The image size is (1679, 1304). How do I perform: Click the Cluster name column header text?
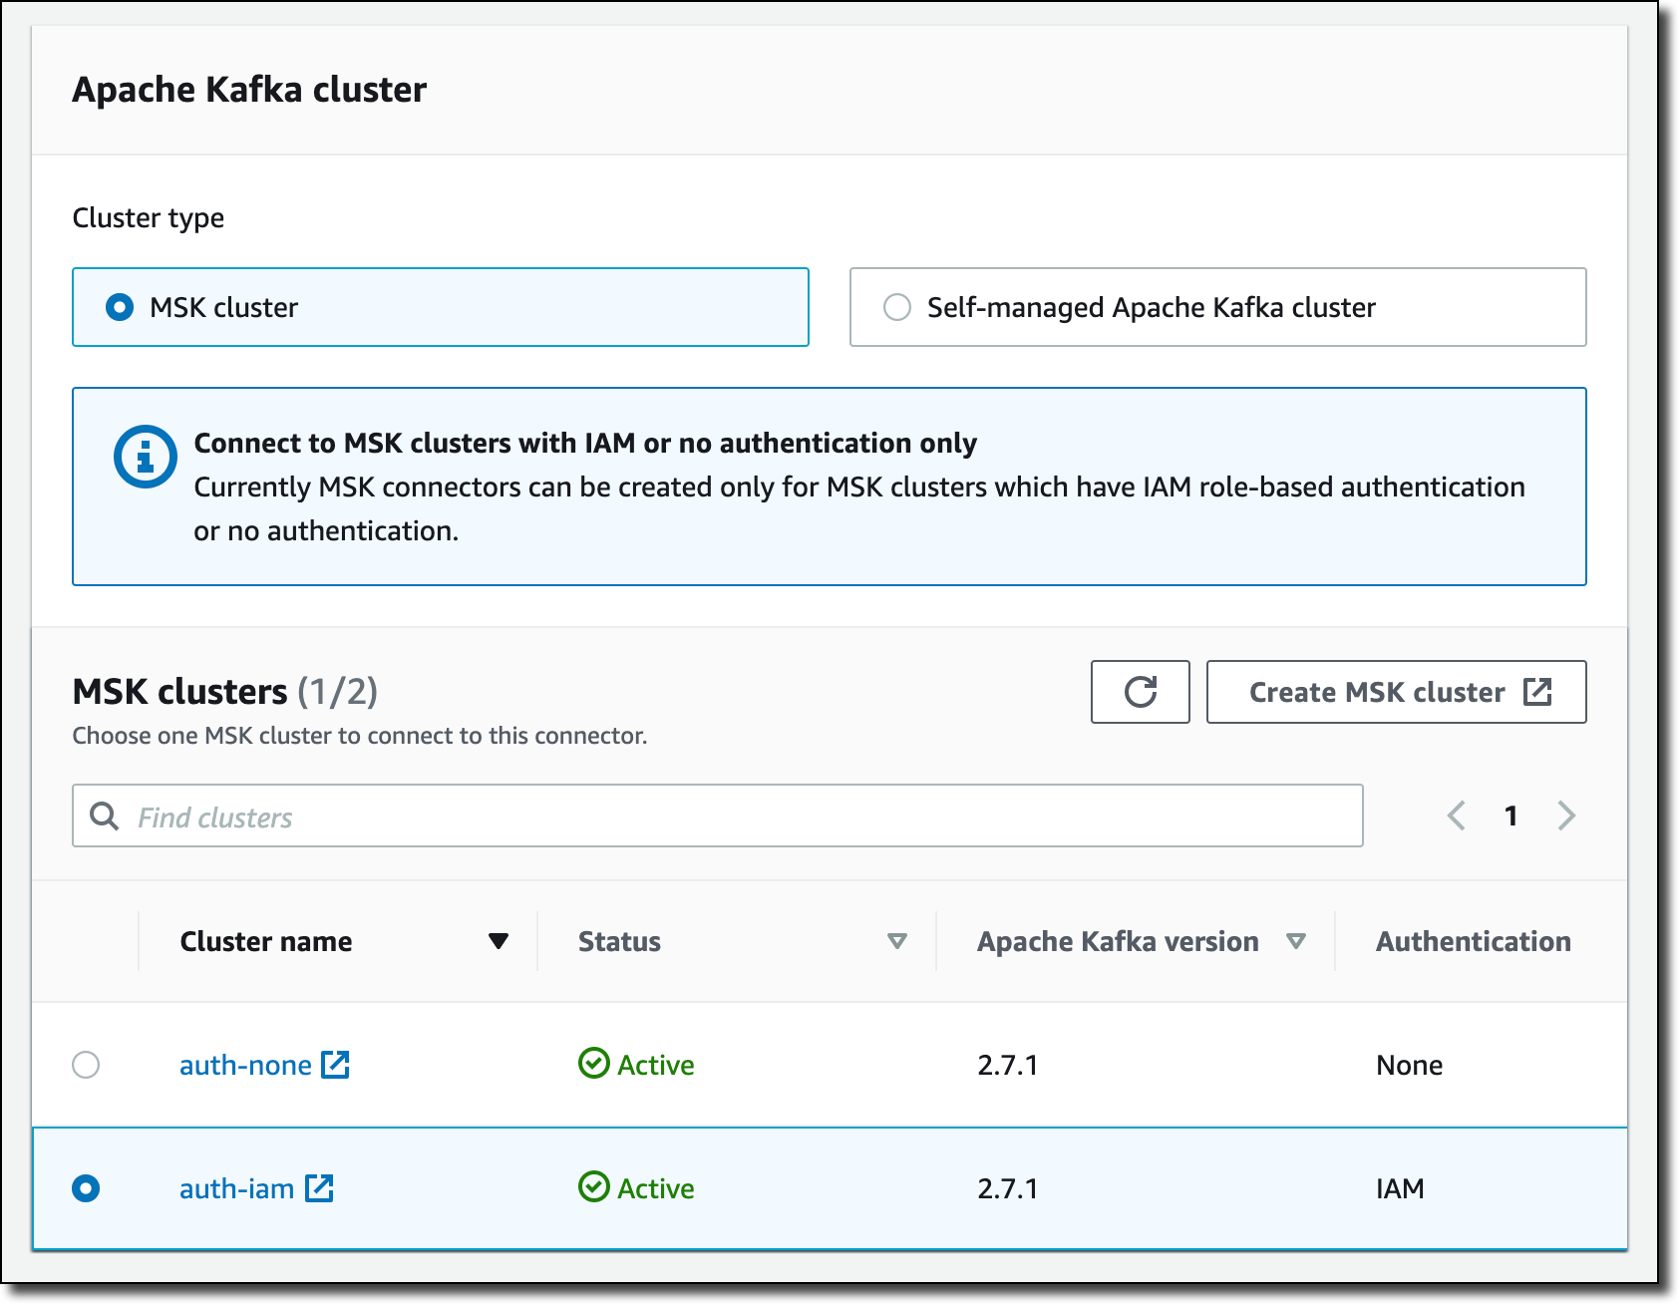266,941
